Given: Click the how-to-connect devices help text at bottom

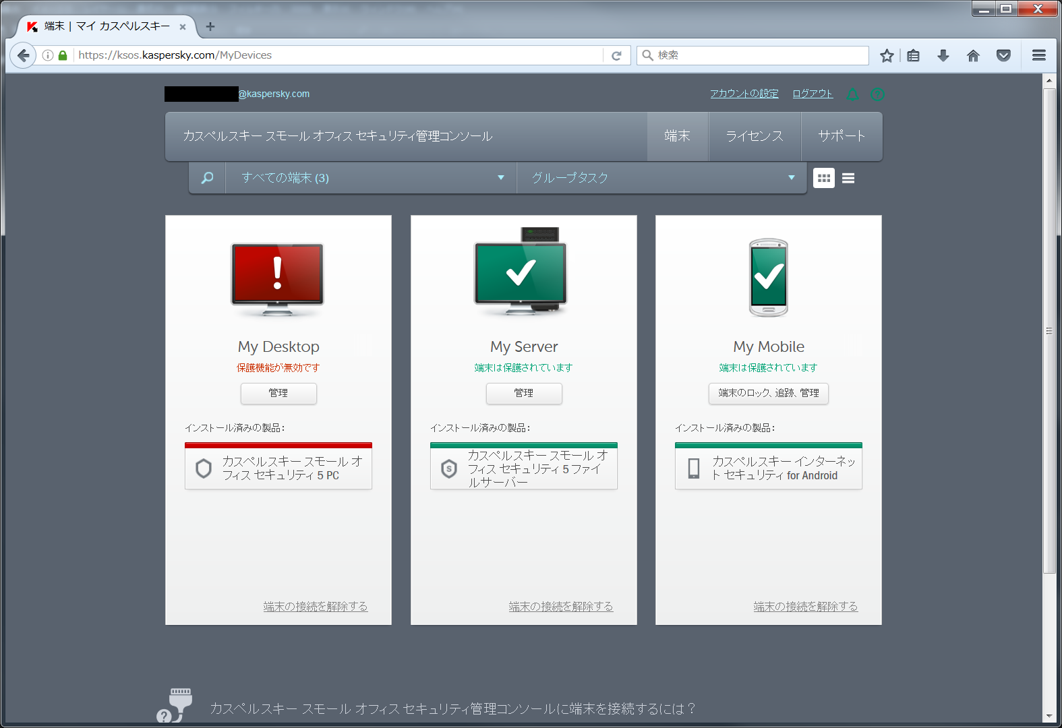Looking at the screenshot, I should click(x=452, y=708).
